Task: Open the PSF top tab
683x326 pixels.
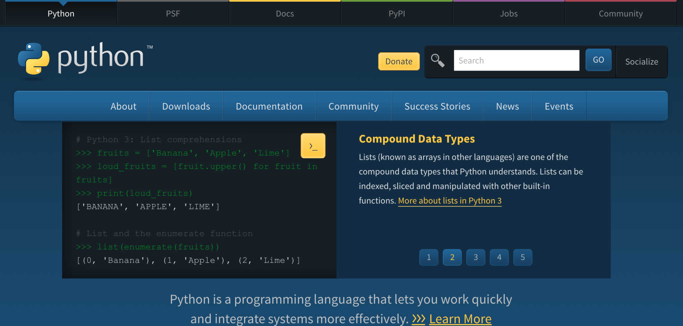Action: pyautogui.click(x=173, y=14)
